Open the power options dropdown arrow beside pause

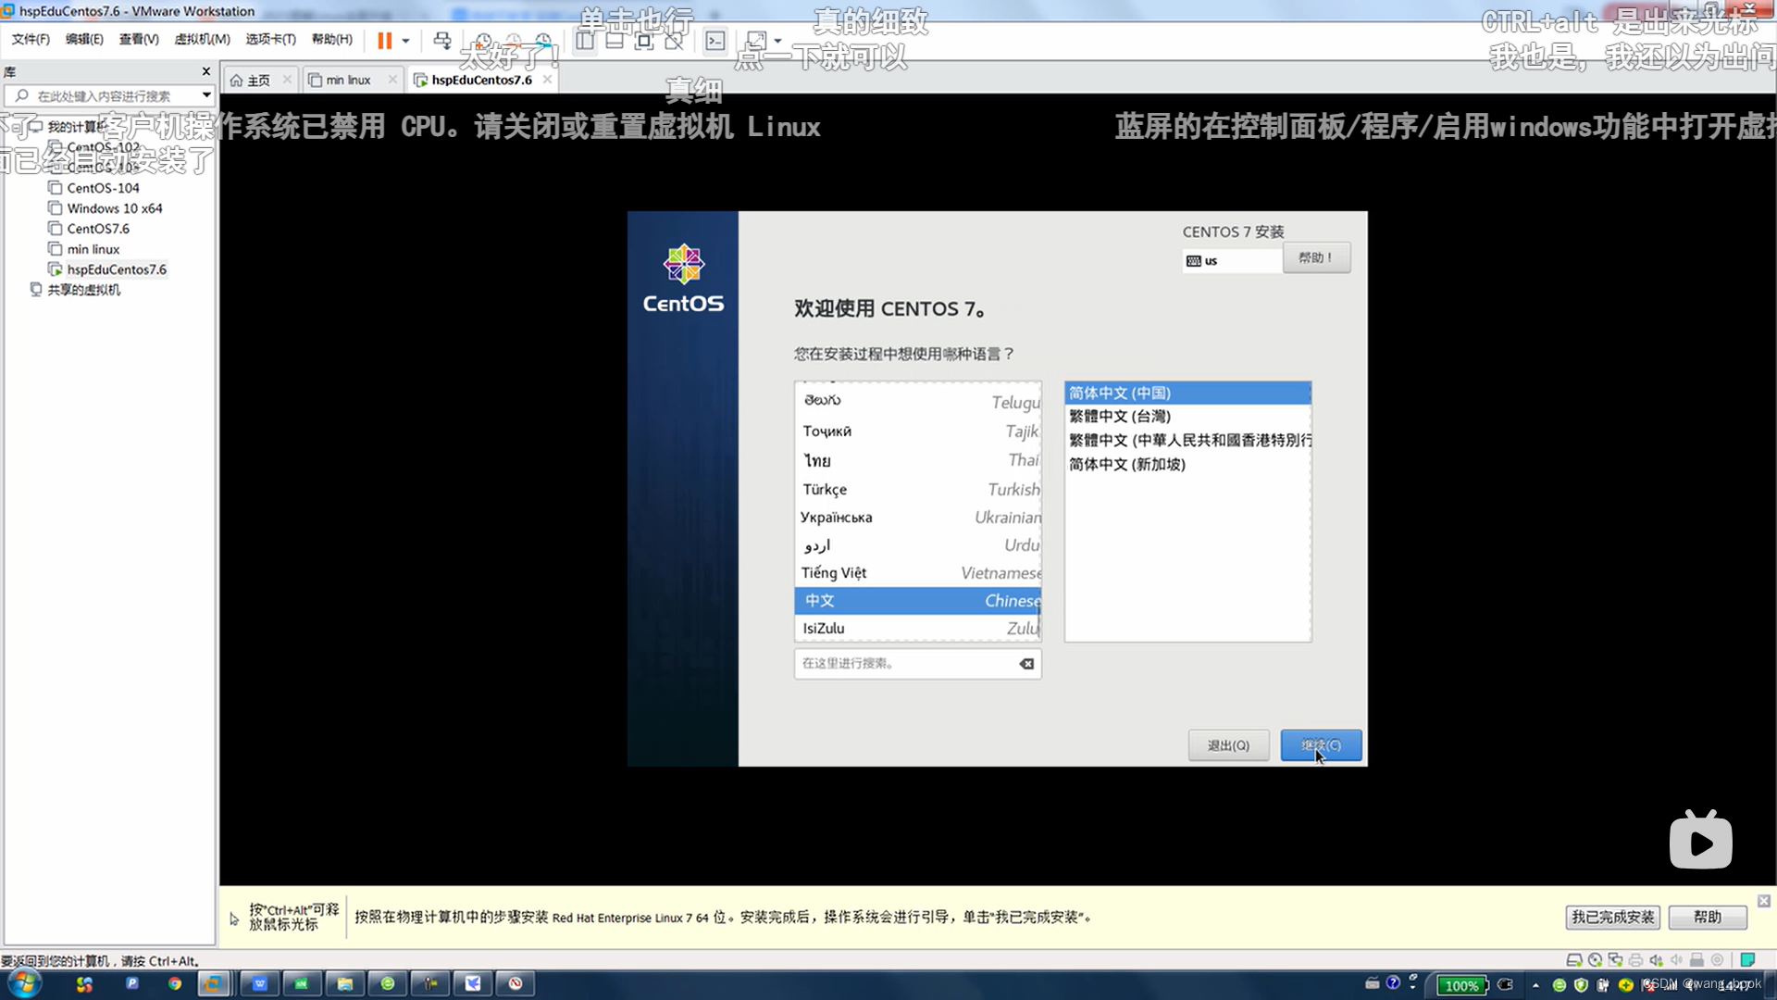(405, 41)
